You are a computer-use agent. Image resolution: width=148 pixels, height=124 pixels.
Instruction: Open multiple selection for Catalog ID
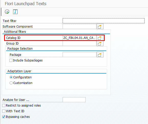pyautogui.click(x=100, y=38)
